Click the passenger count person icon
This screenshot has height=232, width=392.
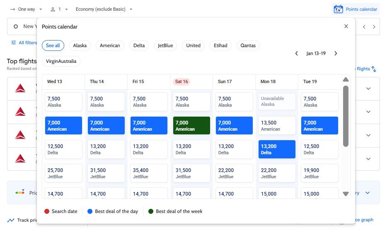[53, 10]
